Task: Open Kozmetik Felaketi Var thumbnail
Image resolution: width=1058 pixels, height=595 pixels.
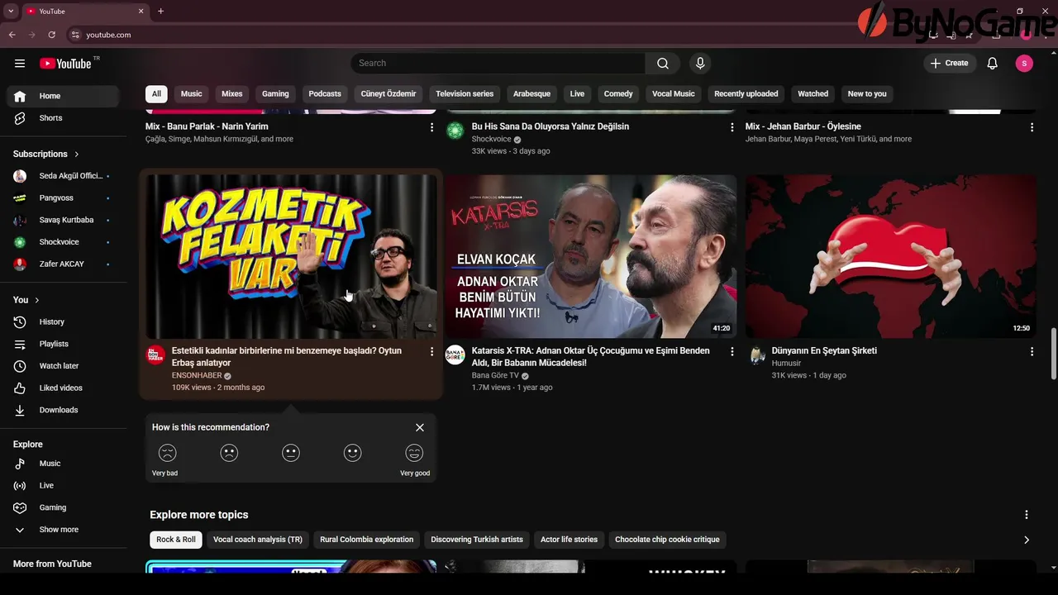Action: point(291,256)
